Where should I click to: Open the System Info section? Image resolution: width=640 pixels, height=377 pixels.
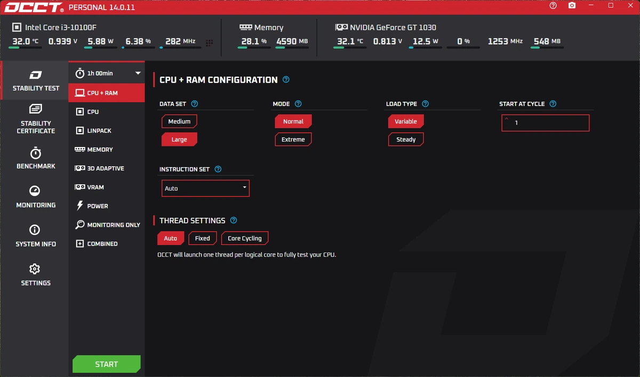(x=36, y=236)
